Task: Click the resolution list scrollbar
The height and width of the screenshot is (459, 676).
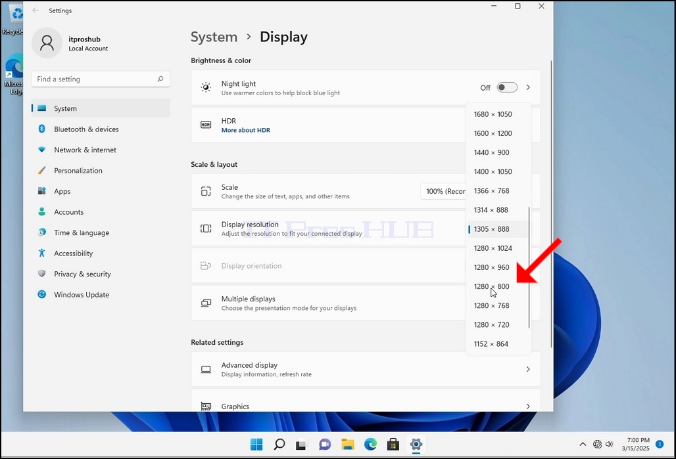Action: 529,267
